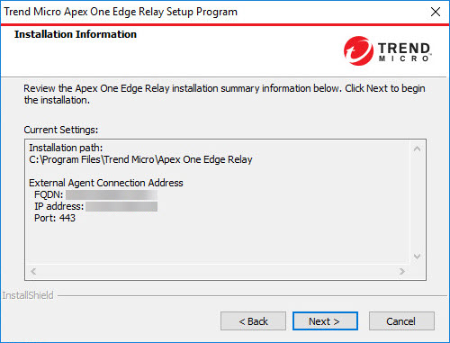Screen dimensions: 450x343
Task: Click the scroll up arrow in Current Settings
Action: 417,149
